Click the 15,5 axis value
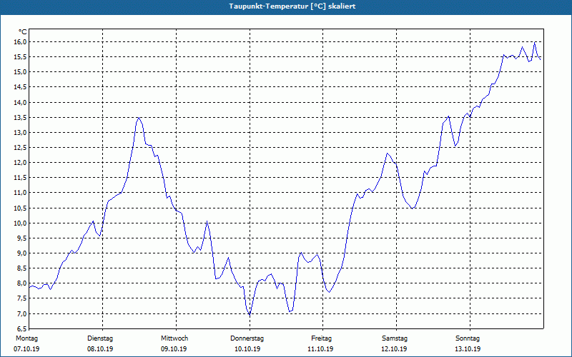Screen dimensions: 572x357 [21, 57]
